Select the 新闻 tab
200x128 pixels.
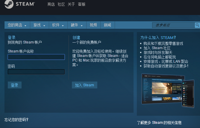coord(107,25)
